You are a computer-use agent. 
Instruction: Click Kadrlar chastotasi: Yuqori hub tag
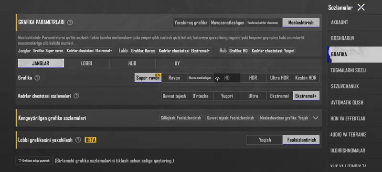click(273, 51)
